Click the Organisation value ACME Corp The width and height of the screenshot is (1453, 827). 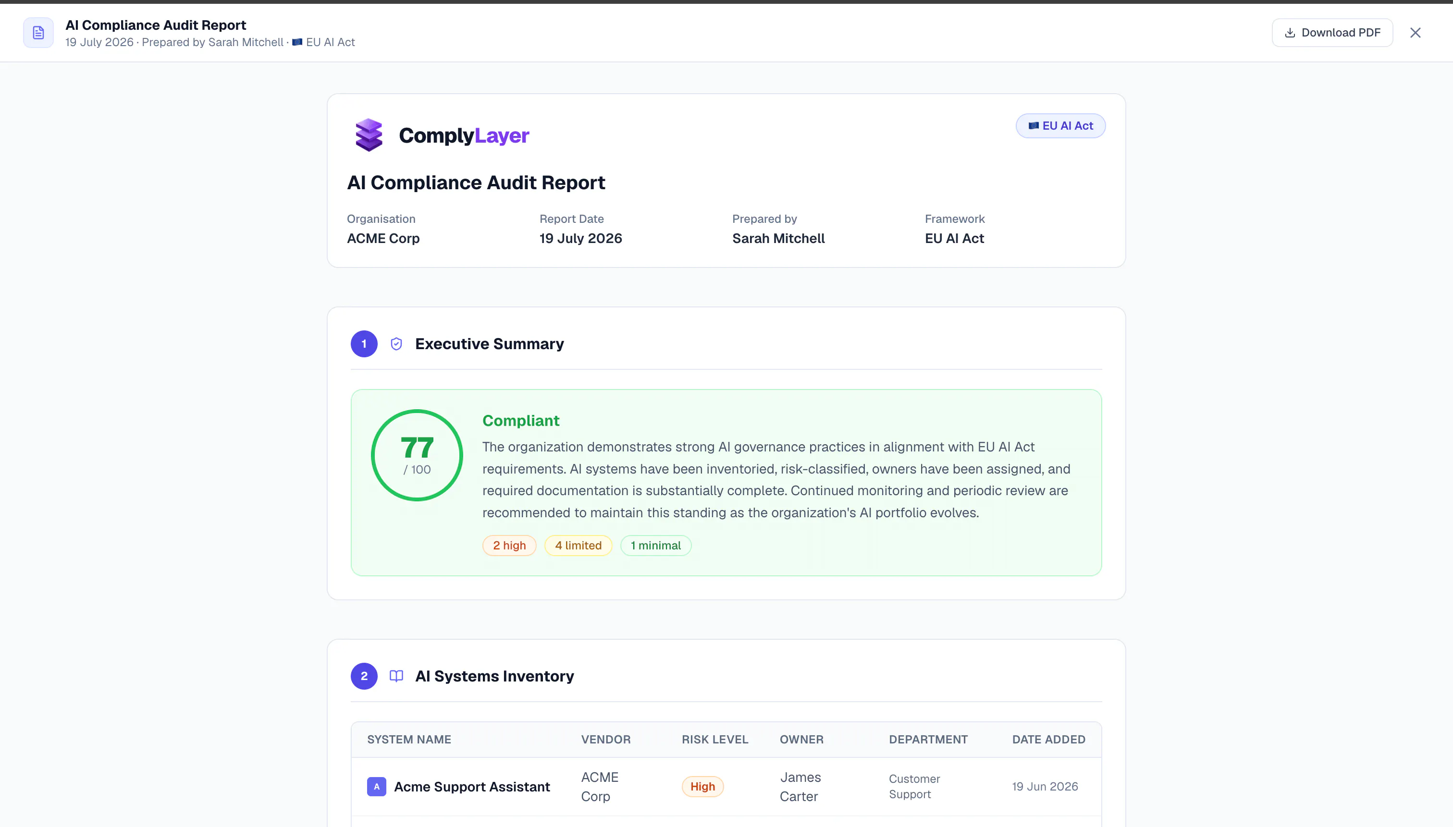click(x=383, y=239)
